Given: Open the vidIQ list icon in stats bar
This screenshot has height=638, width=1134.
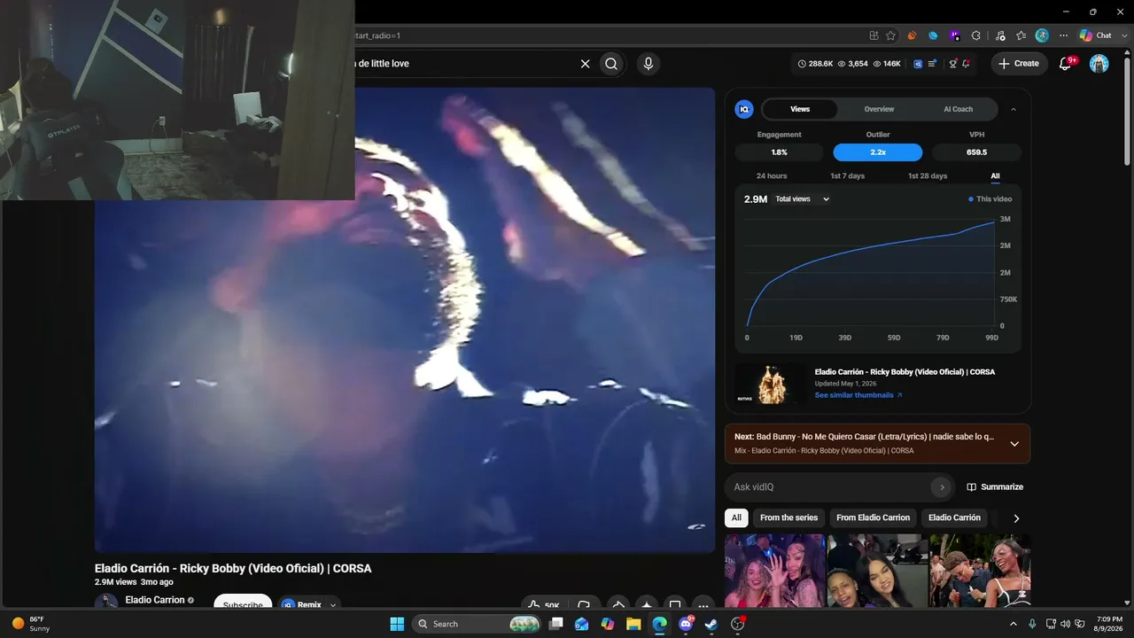Looking at the screenshot, I should coord(932,64).
